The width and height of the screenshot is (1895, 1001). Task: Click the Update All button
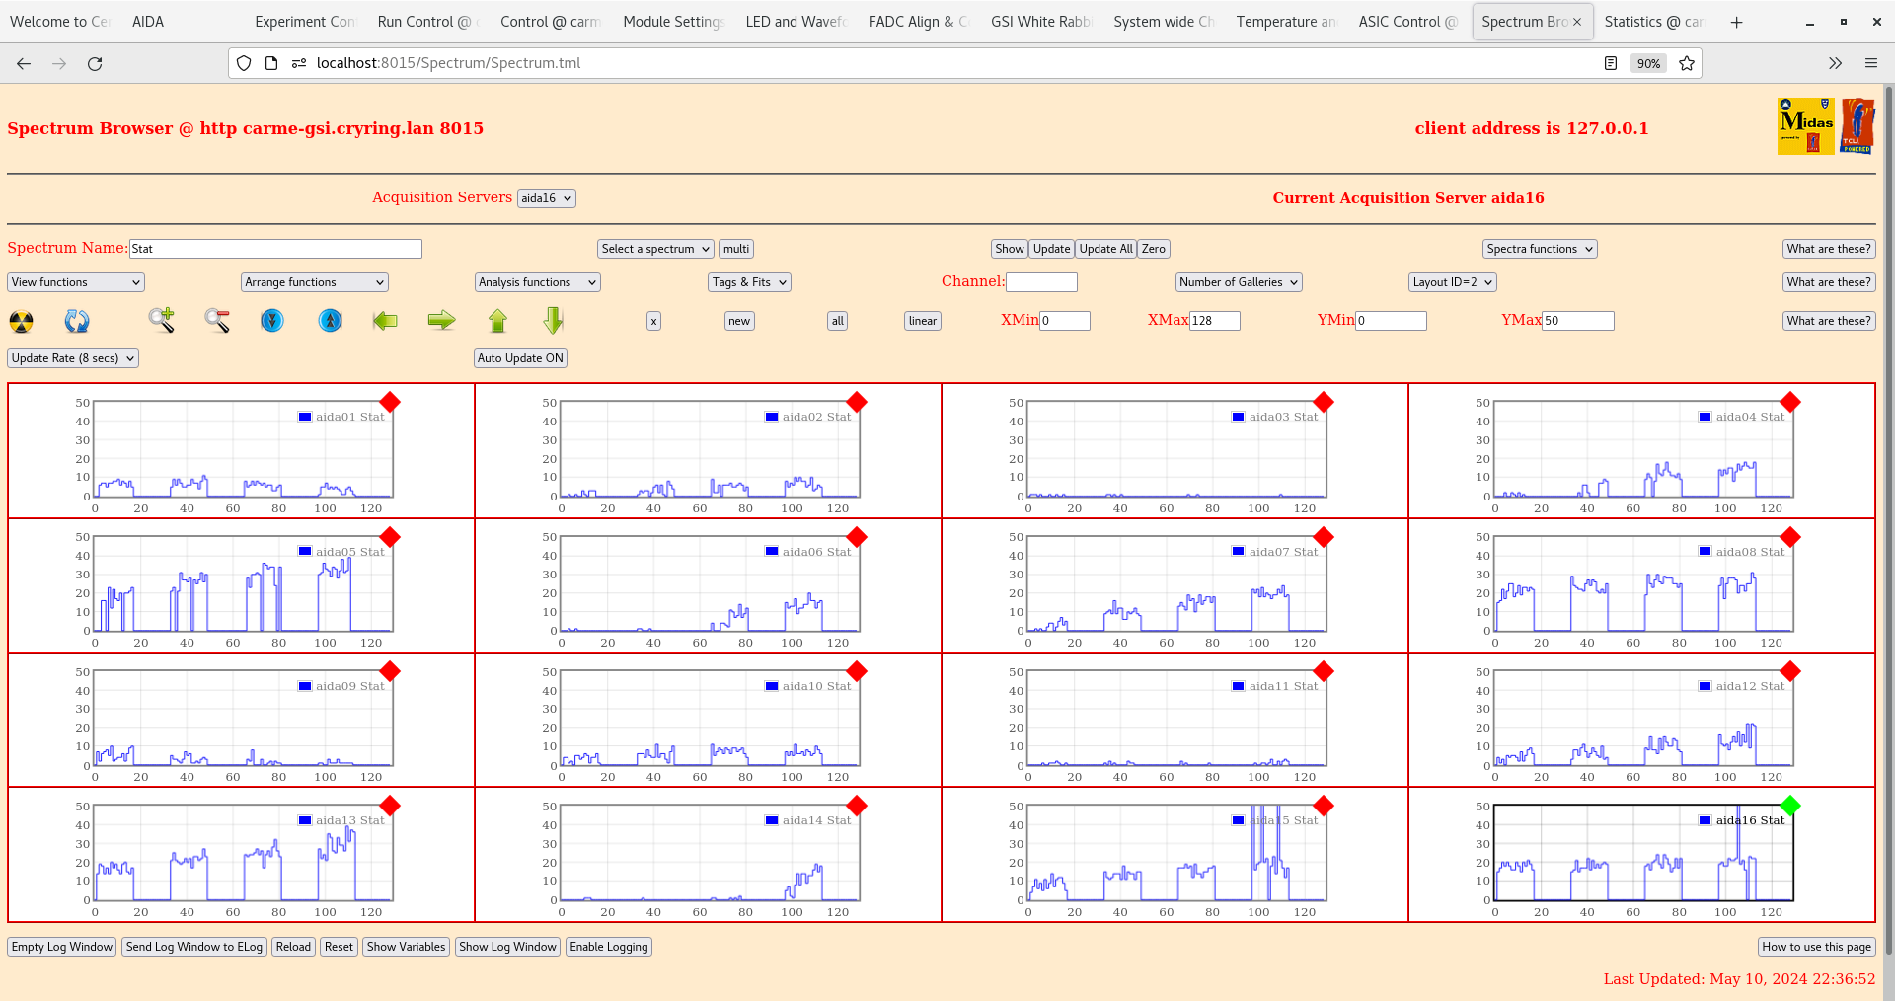[x=1104, y=248]
